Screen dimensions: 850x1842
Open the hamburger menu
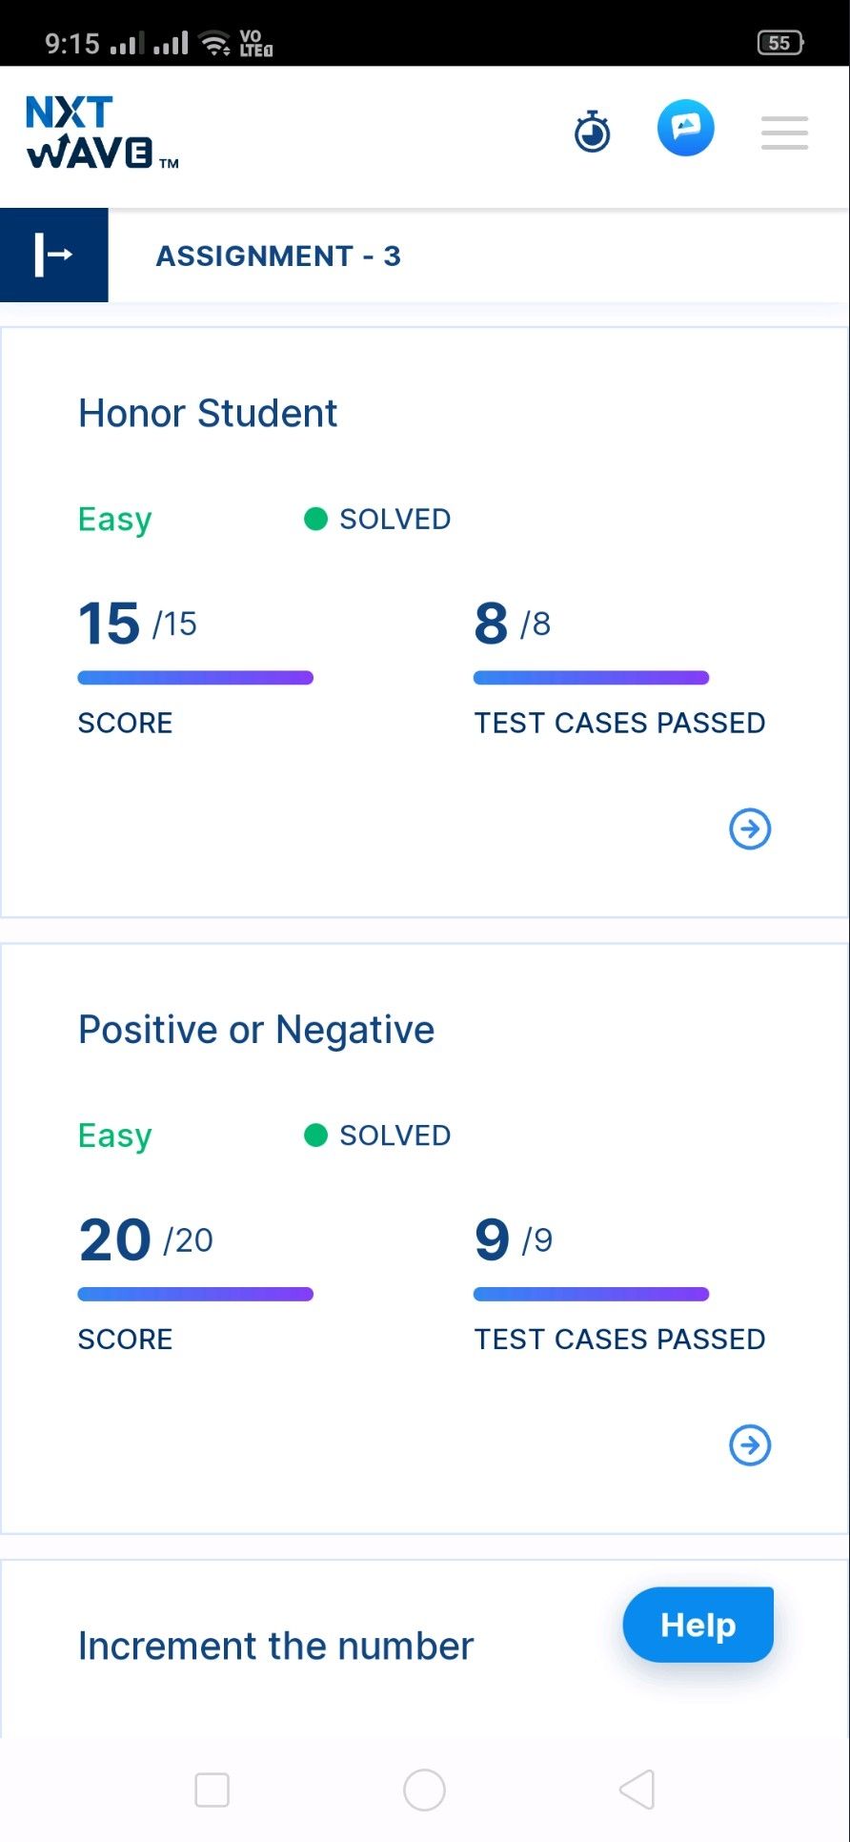(x=784, y=133)
